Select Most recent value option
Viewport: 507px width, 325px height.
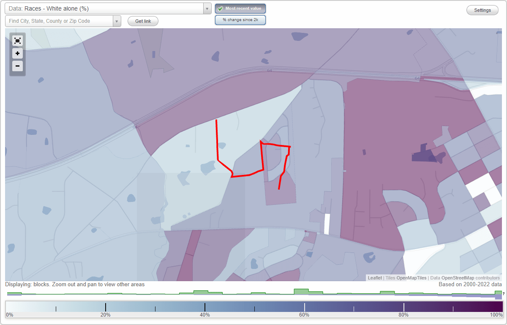pos(240,8)
